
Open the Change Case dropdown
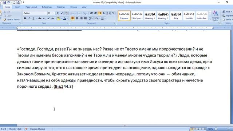click(x=53, y=19)
